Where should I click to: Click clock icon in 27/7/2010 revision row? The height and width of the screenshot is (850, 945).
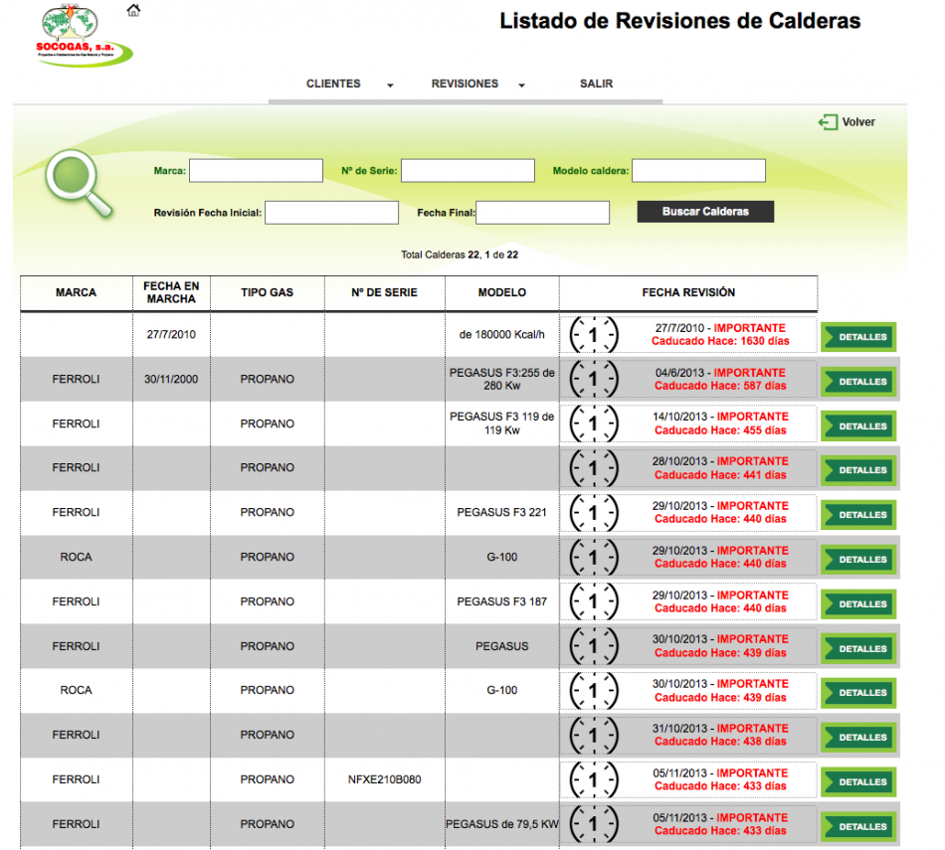pos(594,334)
